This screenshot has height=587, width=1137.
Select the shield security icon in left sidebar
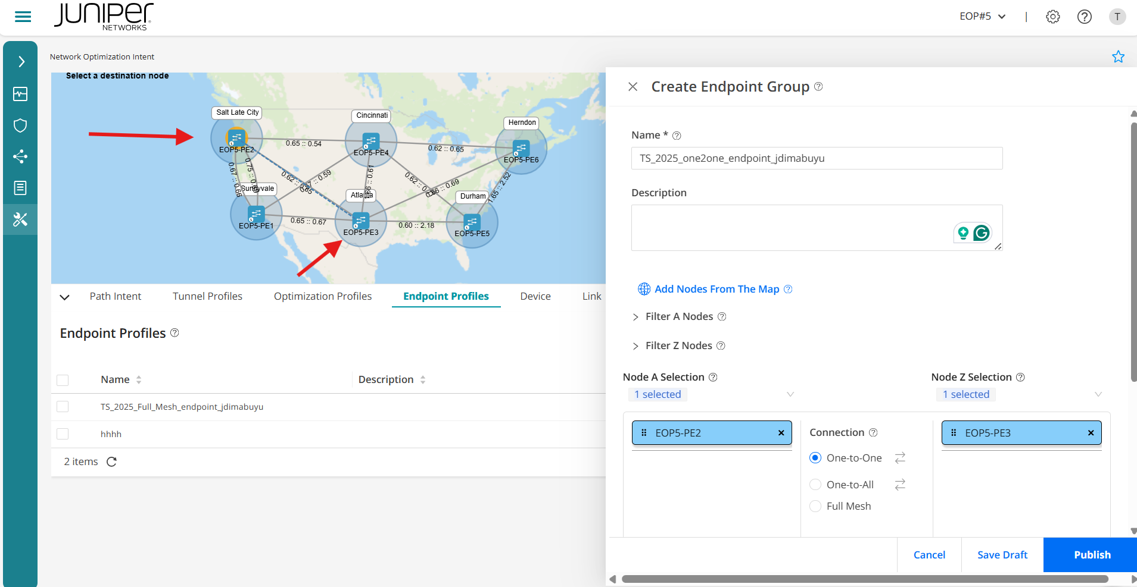point(20,125)
